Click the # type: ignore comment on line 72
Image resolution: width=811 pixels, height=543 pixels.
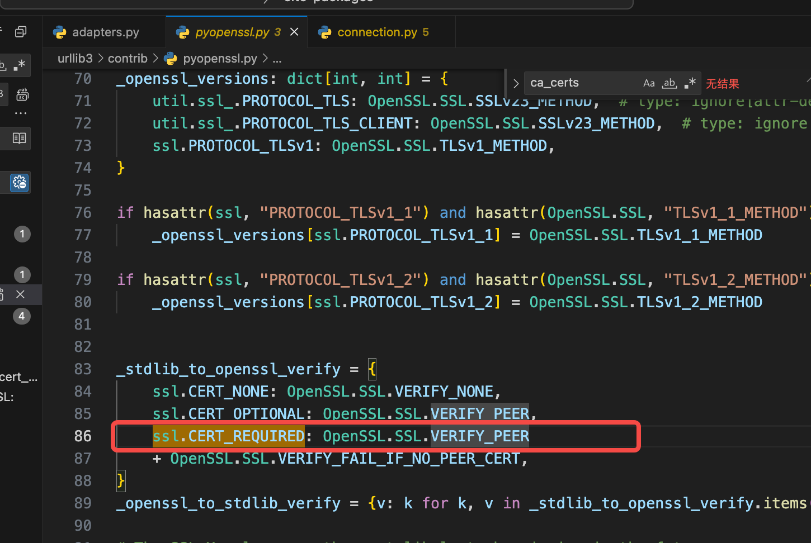744,123
